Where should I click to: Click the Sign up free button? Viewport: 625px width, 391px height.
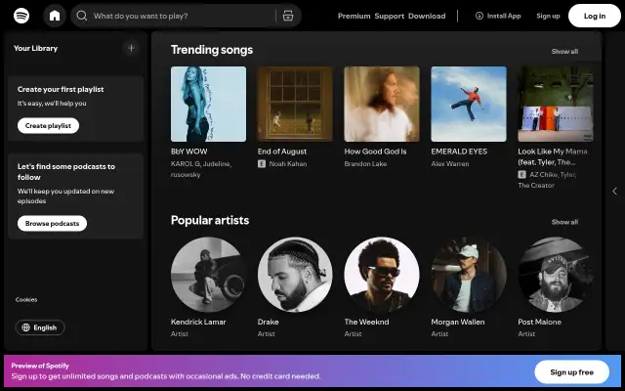(x=571, y=372)
